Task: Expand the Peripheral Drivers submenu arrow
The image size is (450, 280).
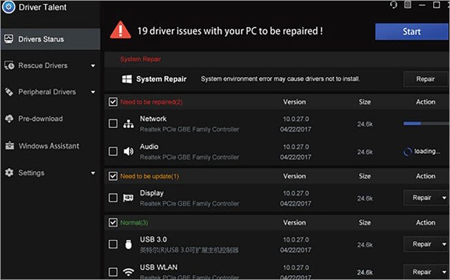Action: pos(93,92)
